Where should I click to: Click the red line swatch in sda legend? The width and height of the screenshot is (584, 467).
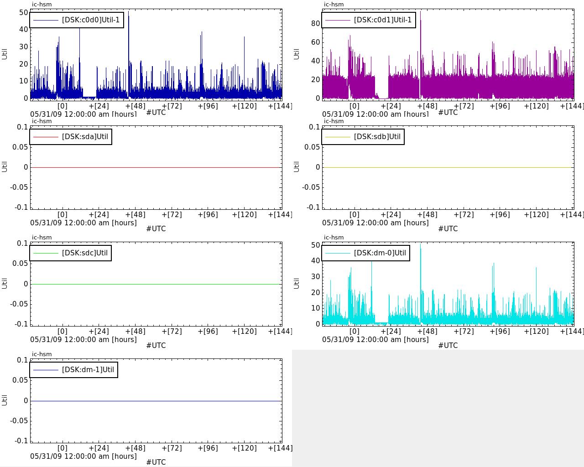coord(46,137)
